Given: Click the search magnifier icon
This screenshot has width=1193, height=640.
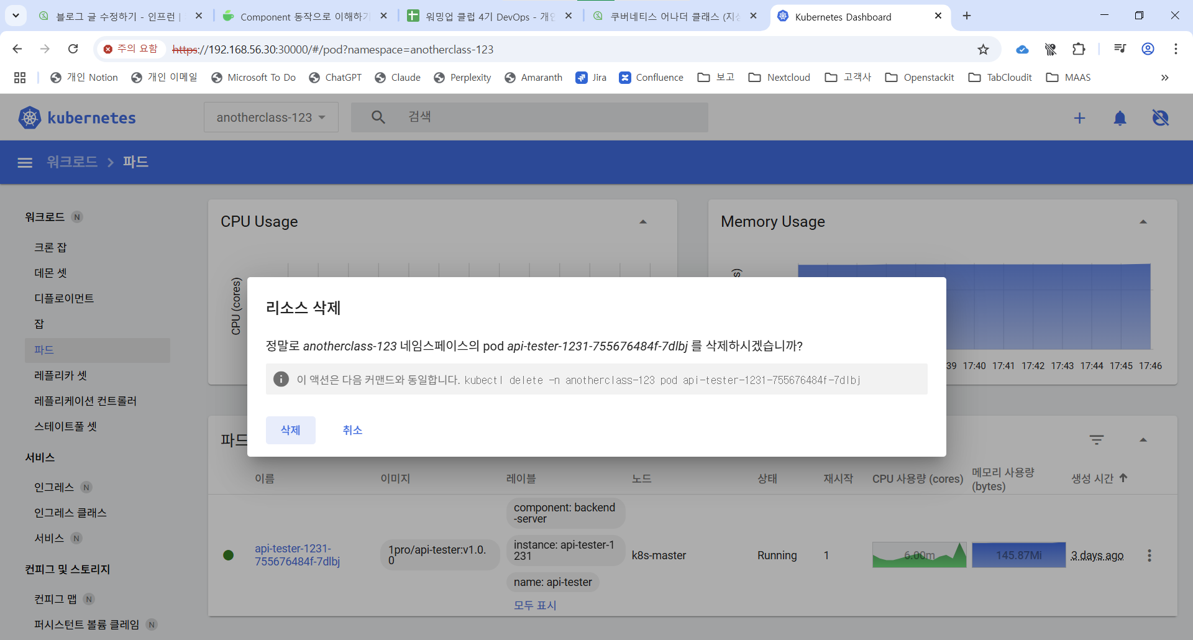Looking at the screenshot, I should [x=378, y=117].
